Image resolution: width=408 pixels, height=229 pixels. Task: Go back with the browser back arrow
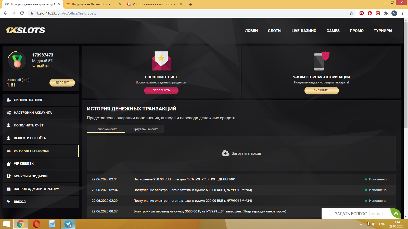pos(6,13)
